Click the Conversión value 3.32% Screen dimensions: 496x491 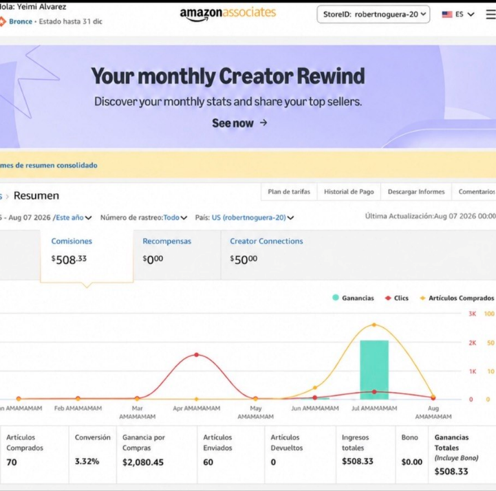coord(87,461)
